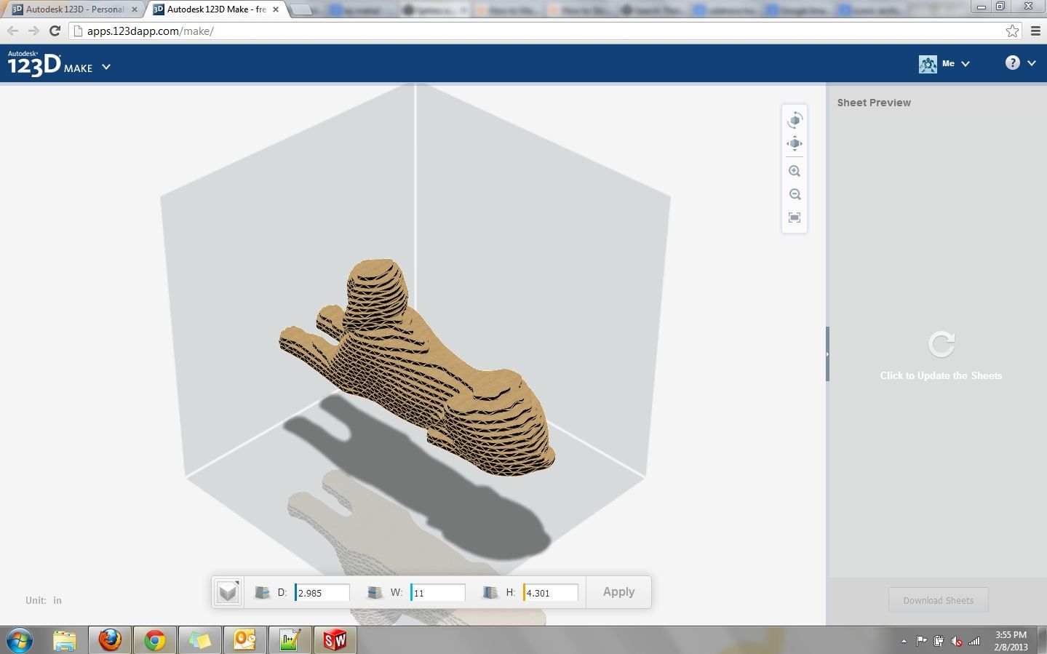Launch SolidWorks from the taskbar

335,641
